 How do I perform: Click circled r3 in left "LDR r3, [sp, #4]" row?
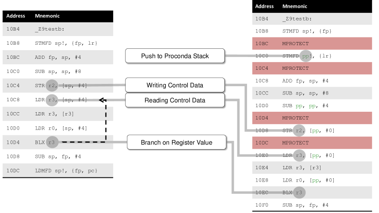[x=53, y=100]
